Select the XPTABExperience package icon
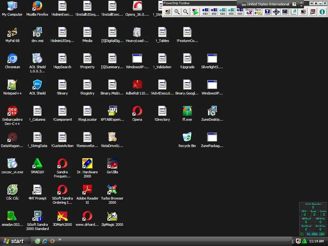This screenshot has width=328, height=246. coord(112,114)
